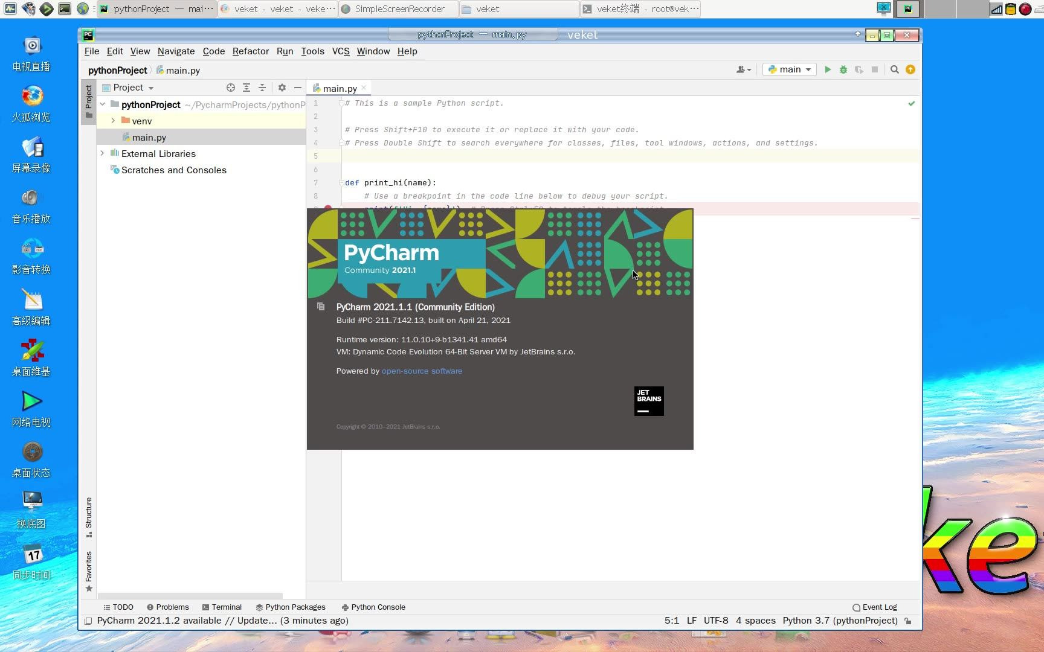Switch to veket终端 taskbar window
The image size is (1044, 652).
640,9
